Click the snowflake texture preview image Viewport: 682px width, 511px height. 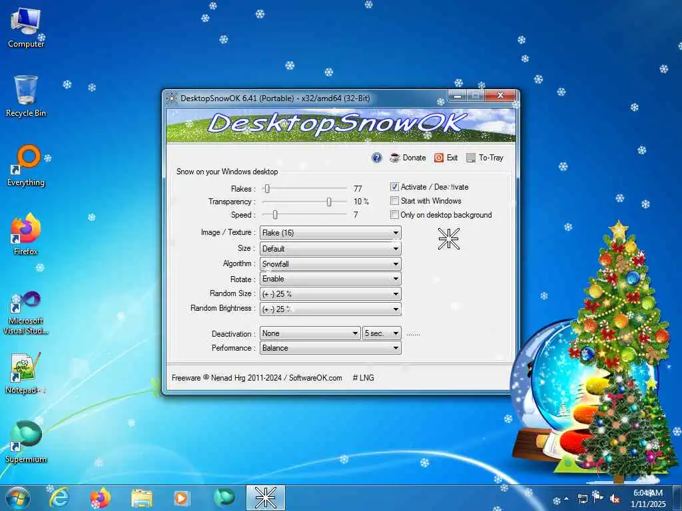pos(448,239)
